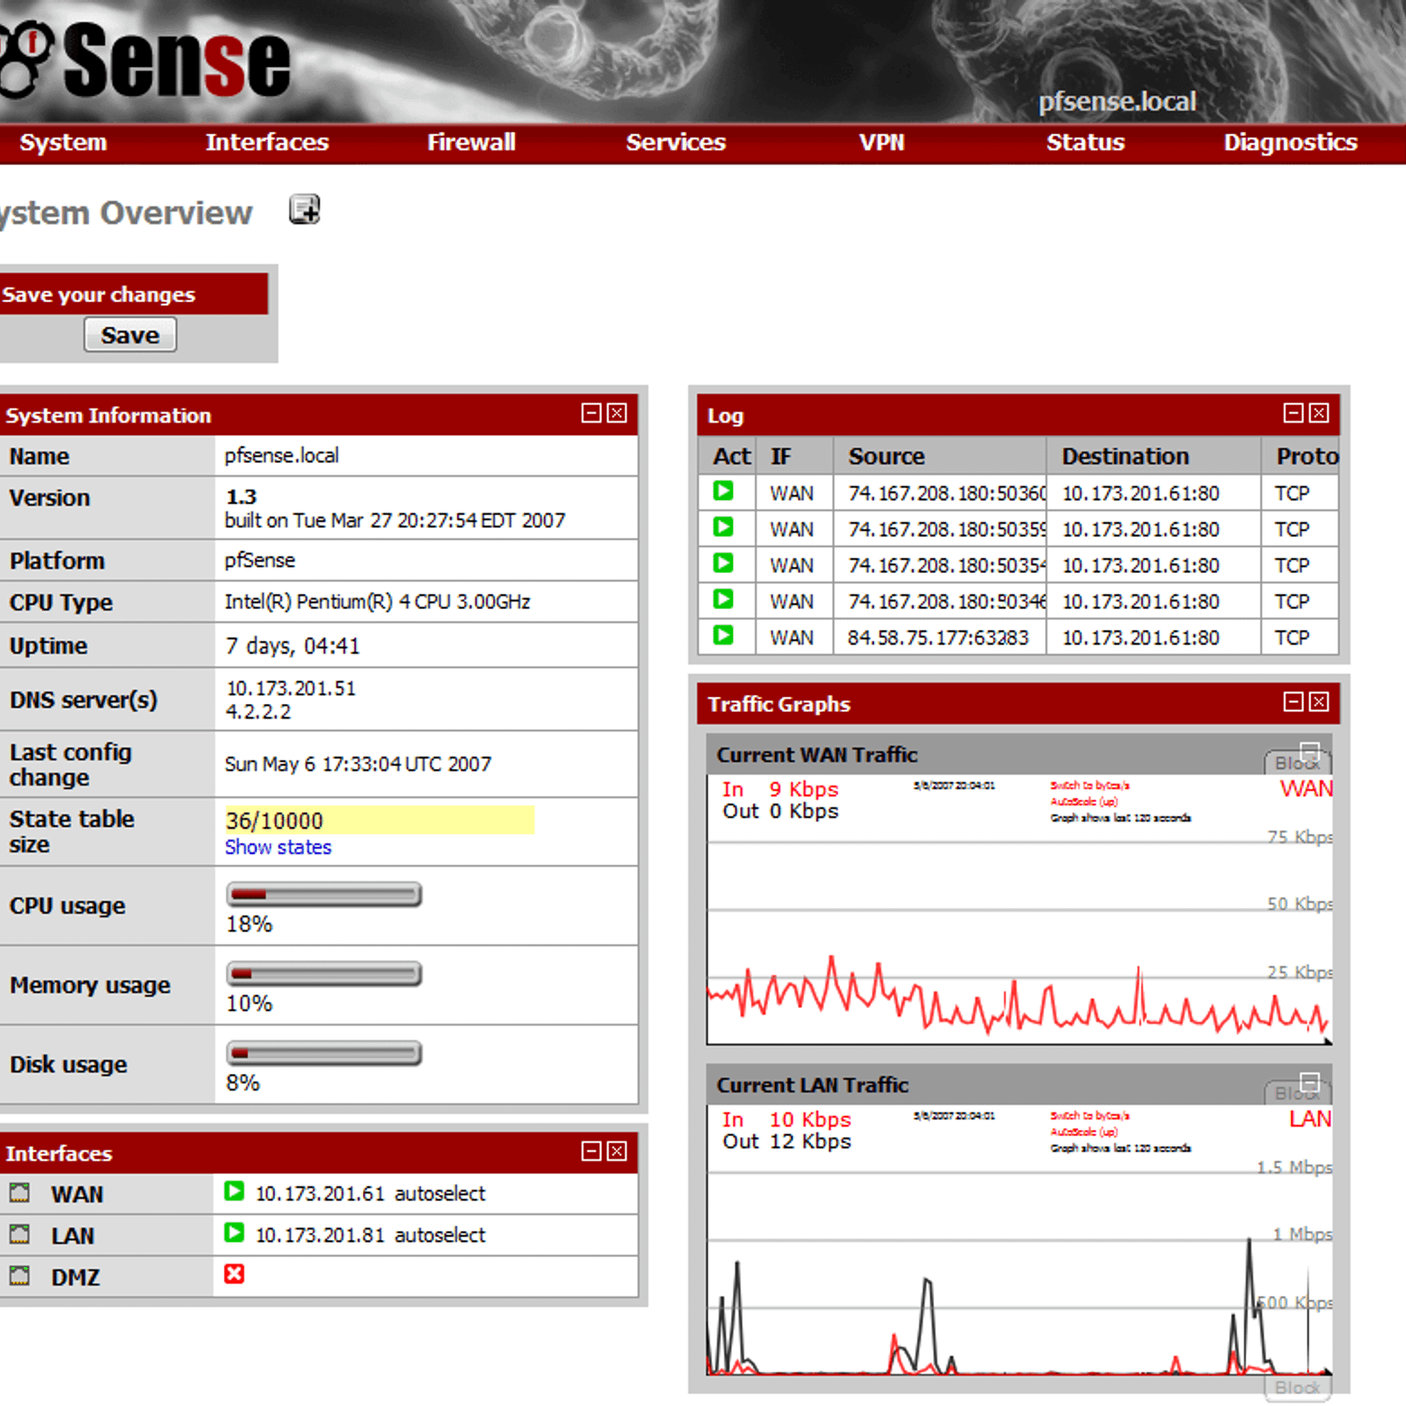
Task: Click pass icon for log source port 50359
Action: 723,527
